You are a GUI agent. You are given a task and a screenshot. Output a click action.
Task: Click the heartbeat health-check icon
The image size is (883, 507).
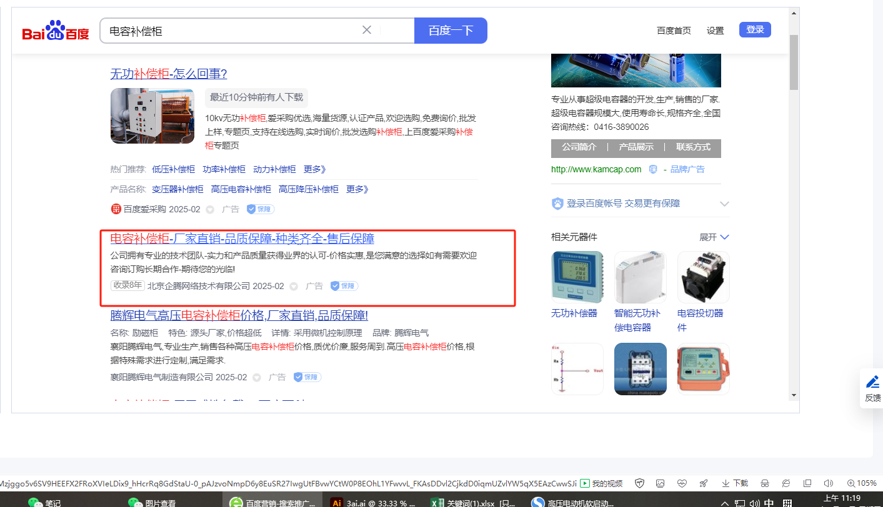pos(682,483)
